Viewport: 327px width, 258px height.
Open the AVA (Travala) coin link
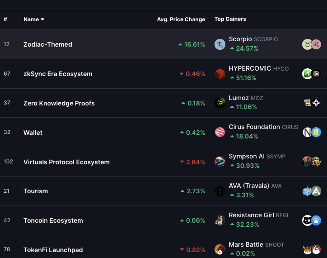(255, 186)
